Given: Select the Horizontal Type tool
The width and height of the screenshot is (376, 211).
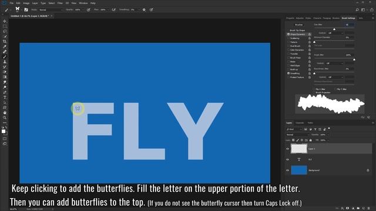Looking at the screenshot, I should [x=5, y=97].
